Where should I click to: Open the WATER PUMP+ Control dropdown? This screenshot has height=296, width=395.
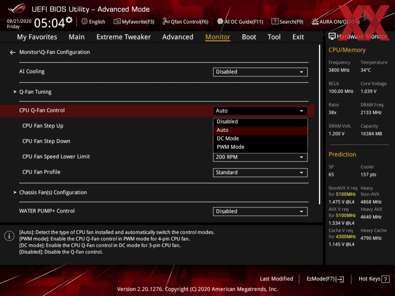pos(260,212)
